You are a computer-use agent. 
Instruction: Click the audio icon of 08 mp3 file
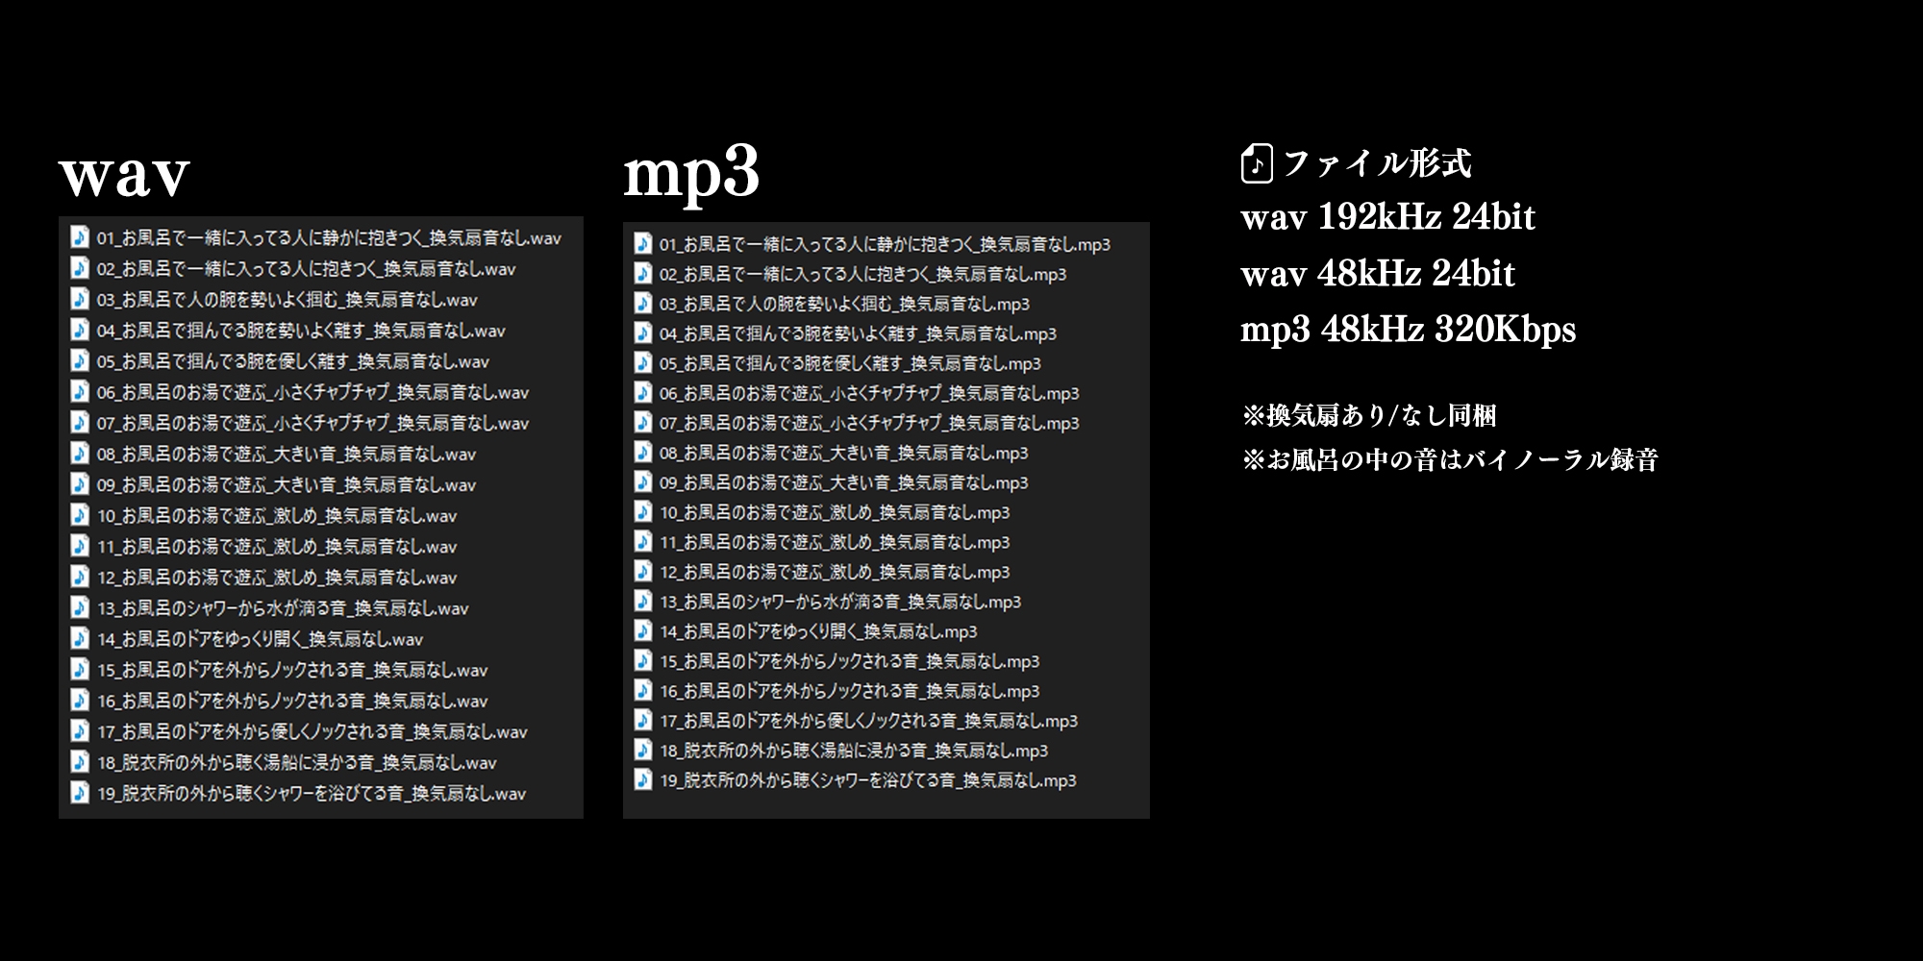point(643,453)
